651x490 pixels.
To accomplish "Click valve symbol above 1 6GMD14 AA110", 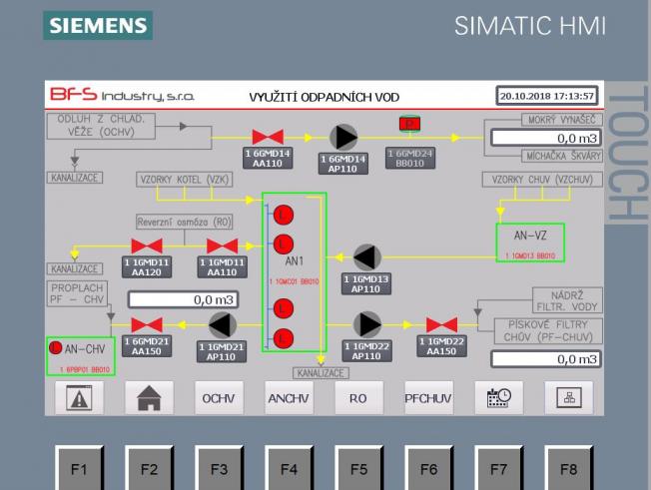I will 268,138.
